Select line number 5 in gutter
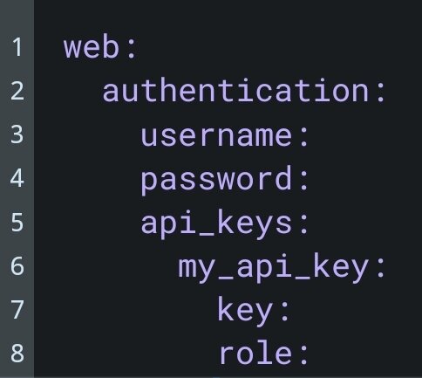The height and width of the screenshot is (378, 422). [17, 223]
